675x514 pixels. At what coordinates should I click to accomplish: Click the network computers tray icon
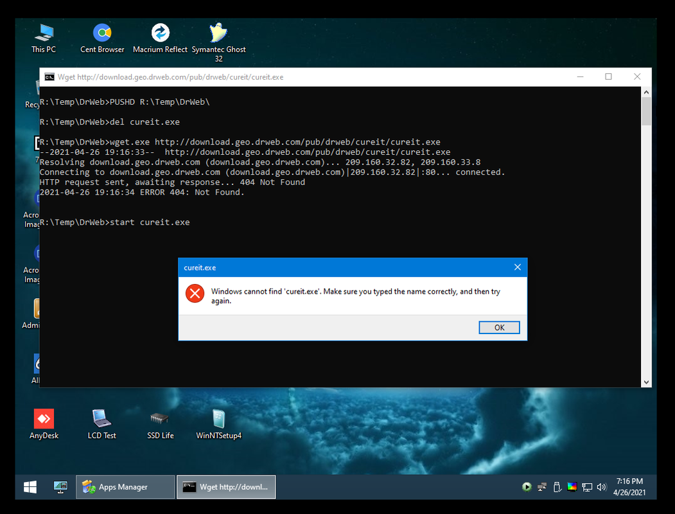542,487
